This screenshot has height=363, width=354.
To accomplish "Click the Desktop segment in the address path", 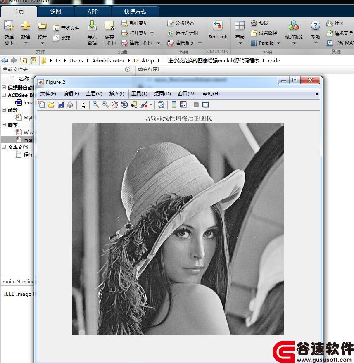I will (x=144, y=61).
